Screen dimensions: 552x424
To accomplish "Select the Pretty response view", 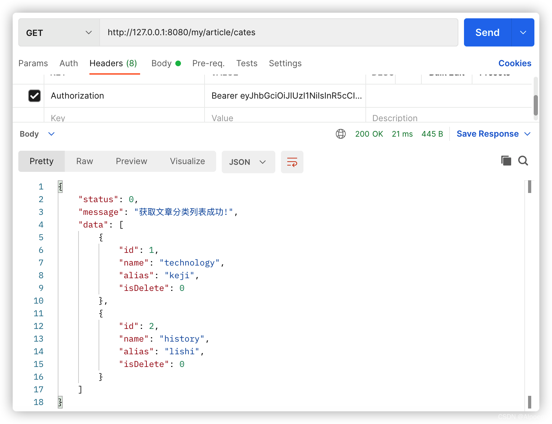I will (42, 161).
